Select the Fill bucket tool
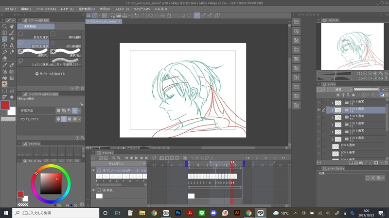This screenshot has height=218, width=389. [4, 77]
